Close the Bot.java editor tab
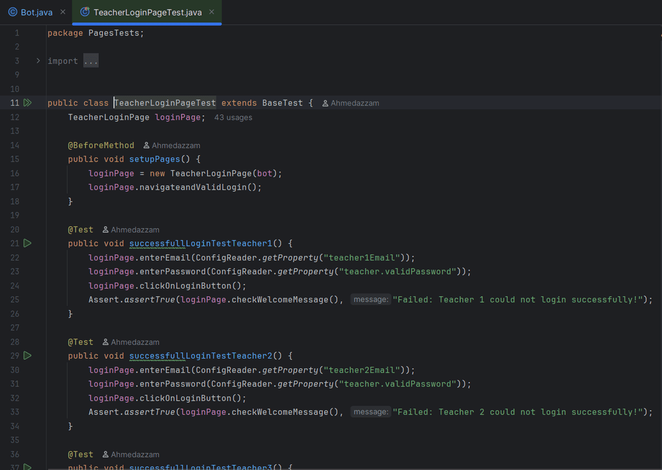 (62, 12)
